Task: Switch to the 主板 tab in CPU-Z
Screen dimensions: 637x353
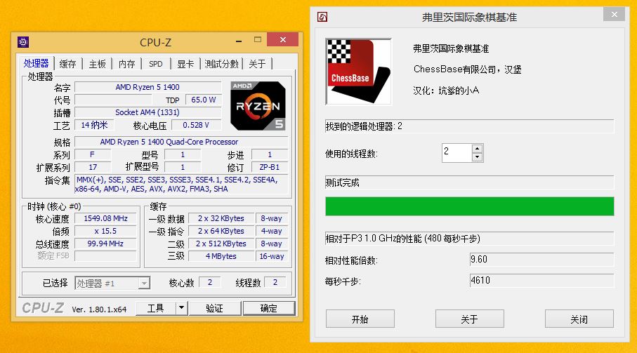Action: (97, 64)
